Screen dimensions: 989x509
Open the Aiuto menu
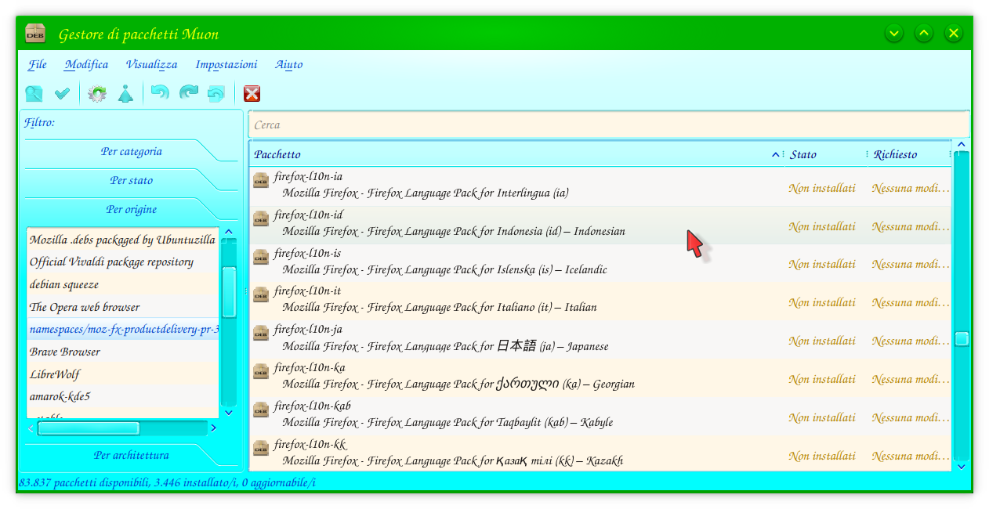coord(288,65)
